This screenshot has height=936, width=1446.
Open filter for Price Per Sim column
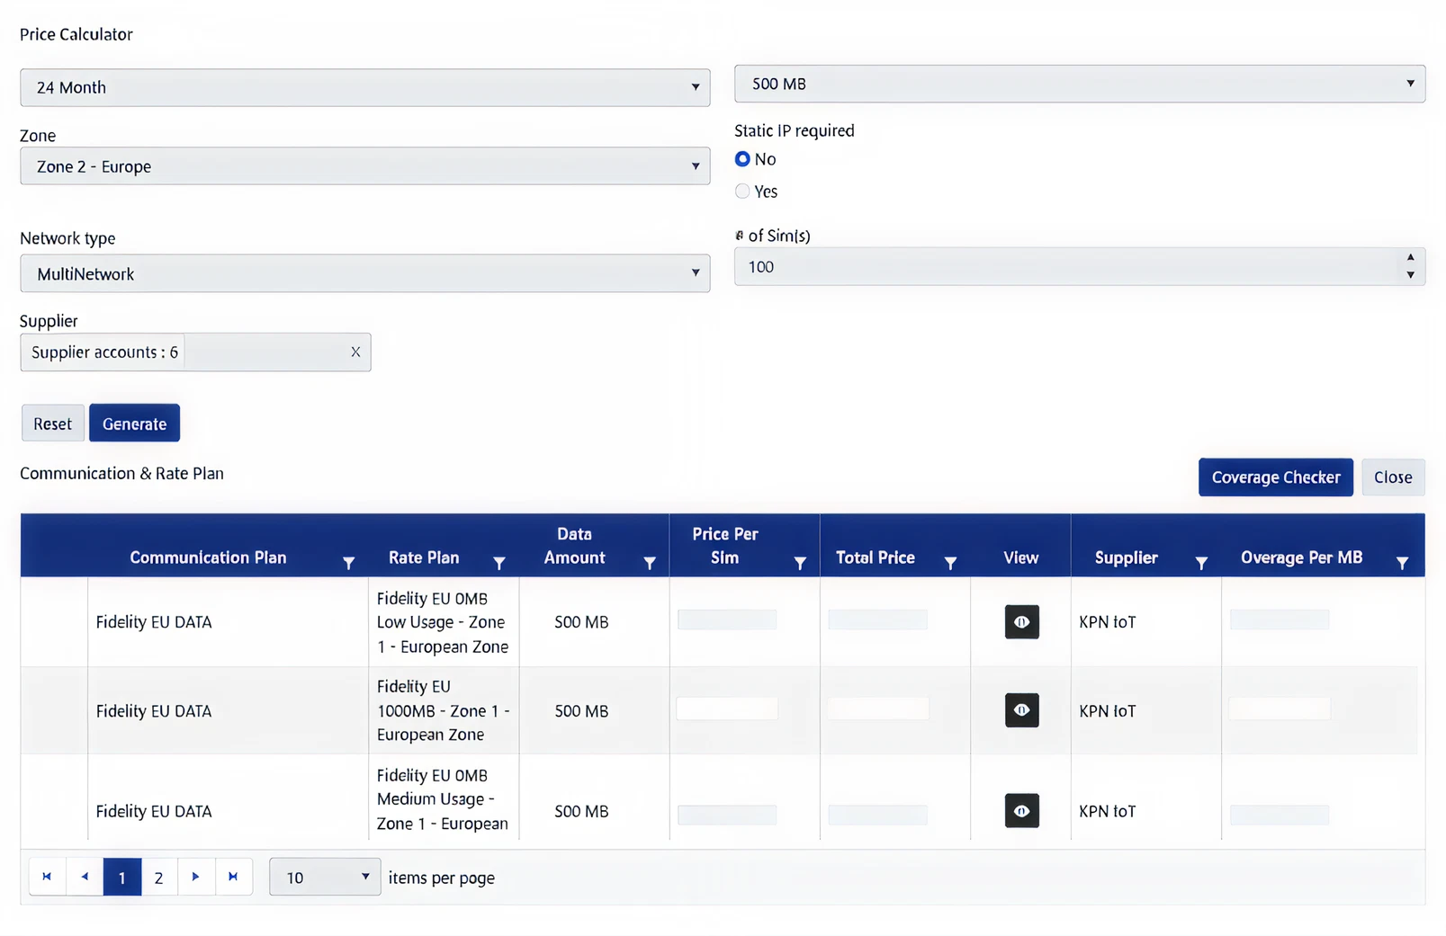pyautogui.click(x=799, y=563)
